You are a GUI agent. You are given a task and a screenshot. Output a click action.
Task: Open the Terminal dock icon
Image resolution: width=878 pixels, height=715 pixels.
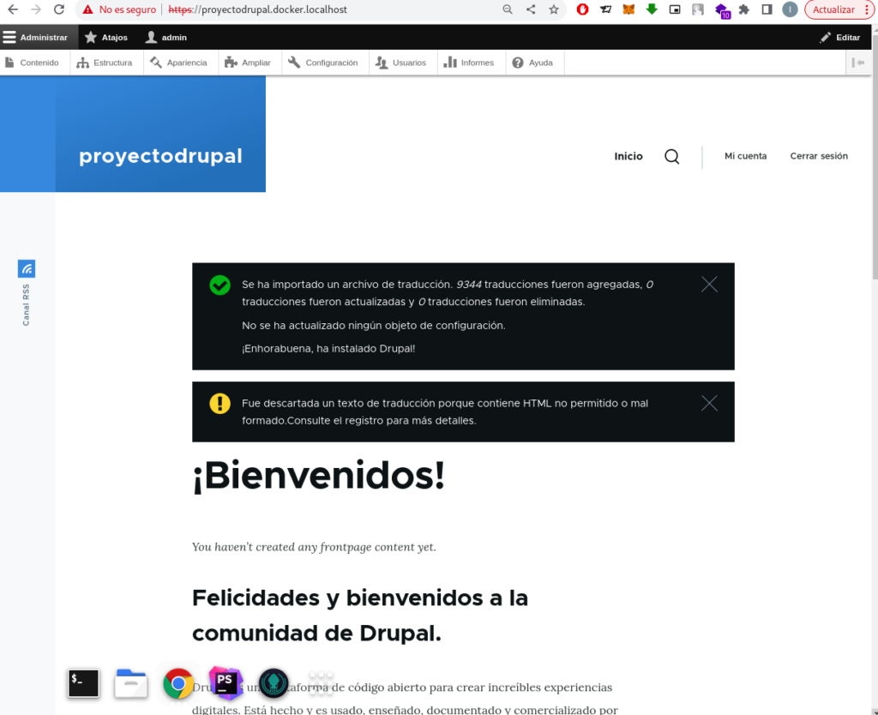83,683
